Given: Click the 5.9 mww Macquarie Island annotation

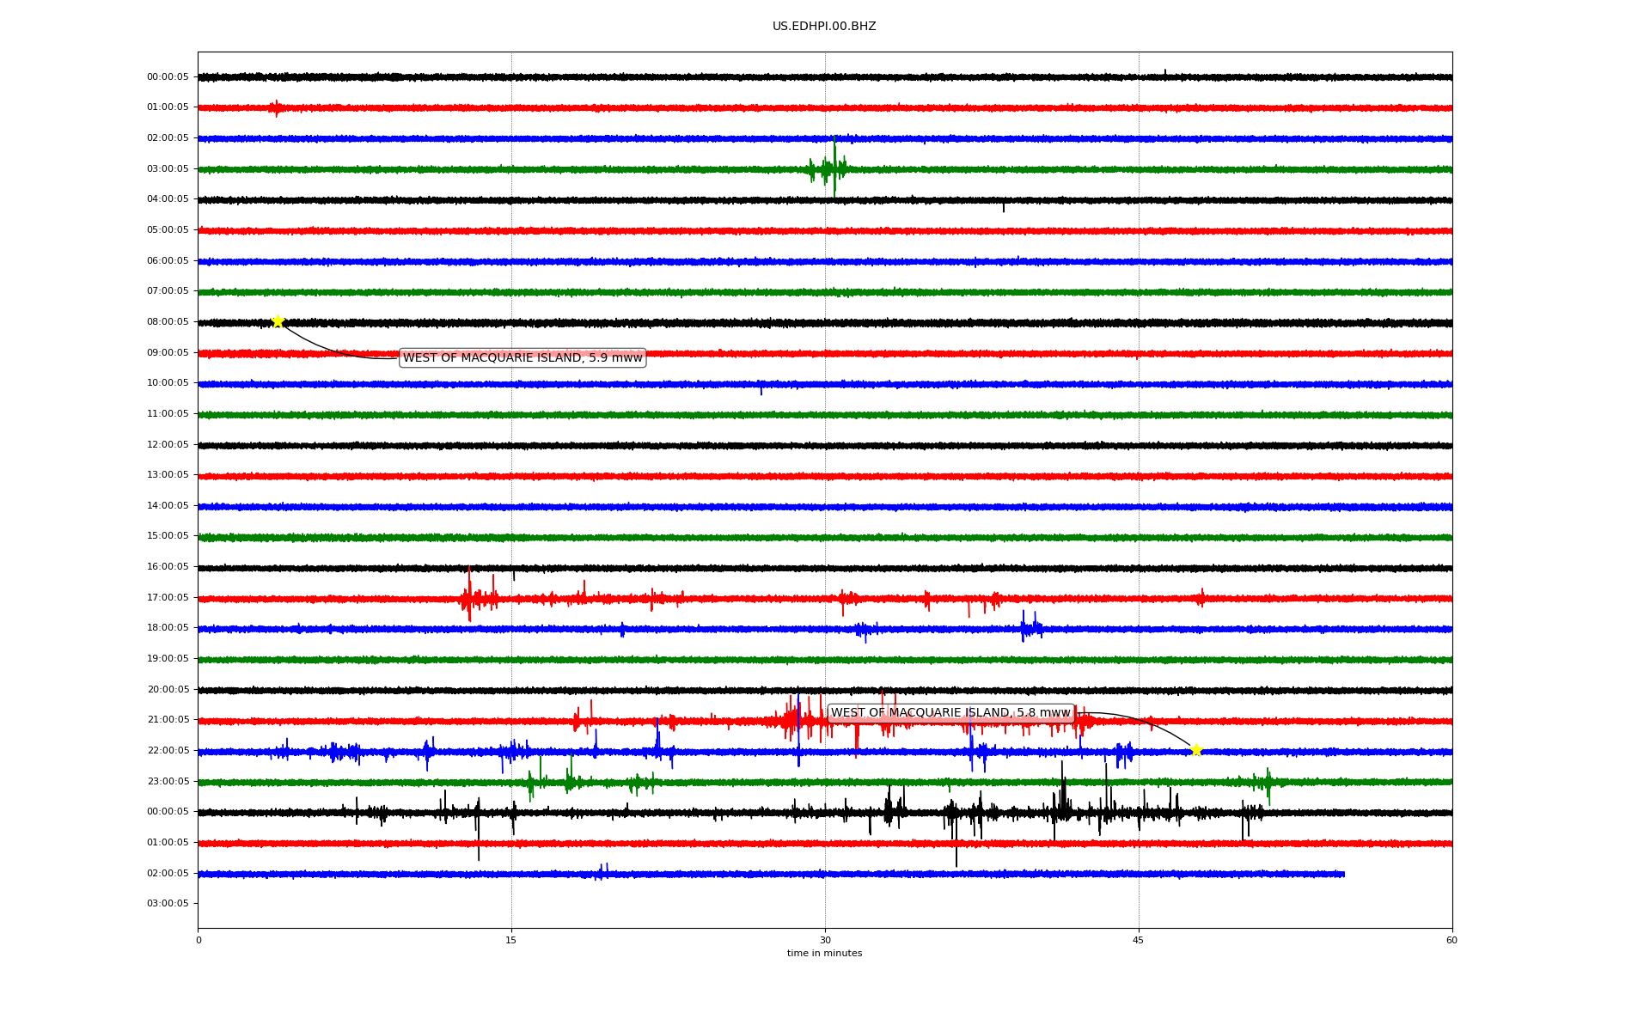Looking at the screenshot, I should (x=522, y=357).
